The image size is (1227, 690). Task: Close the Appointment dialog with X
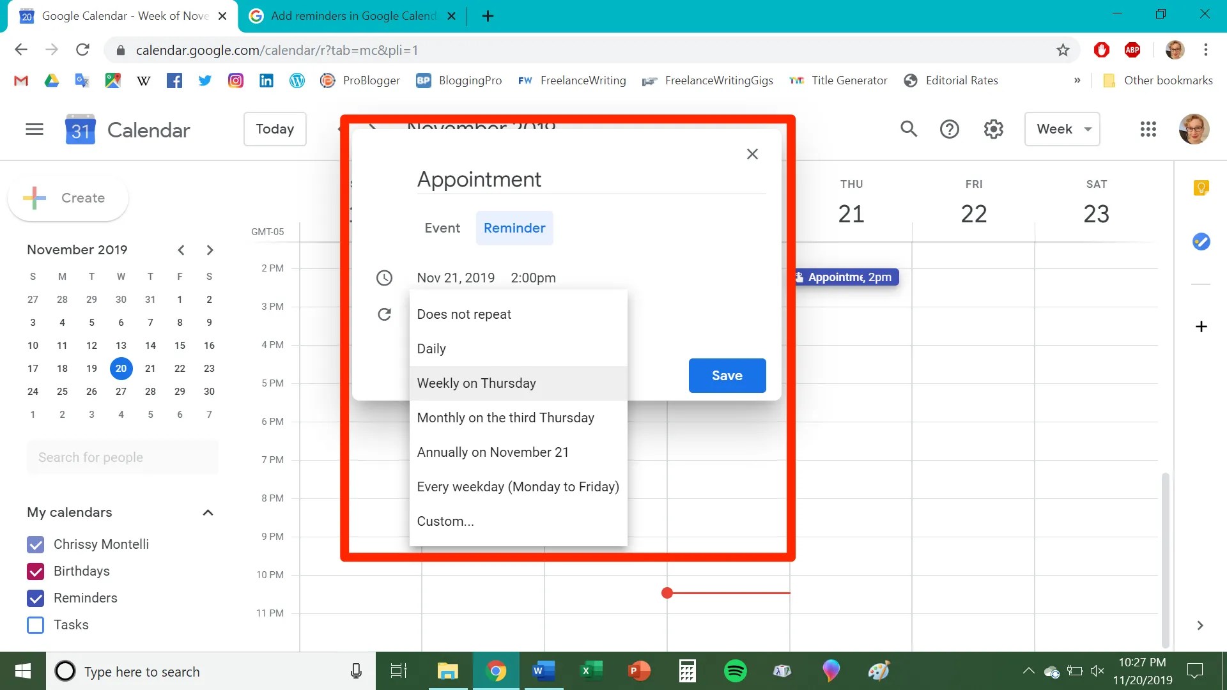[x=752, y=154]
